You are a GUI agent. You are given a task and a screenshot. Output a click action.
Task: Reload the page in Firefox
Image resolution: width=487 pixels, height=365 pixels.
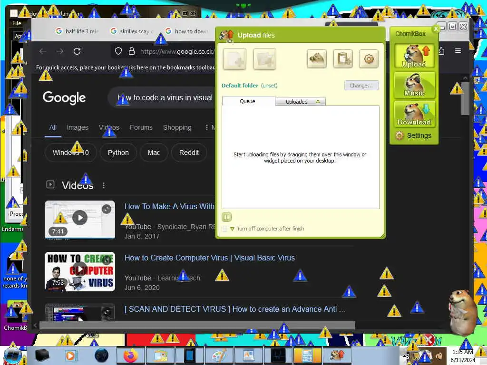pos(77,51)
